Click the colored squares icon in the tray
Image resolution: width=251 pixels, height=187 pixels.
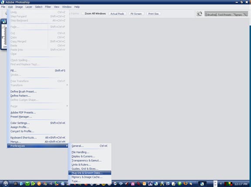[x=228, y=184]
